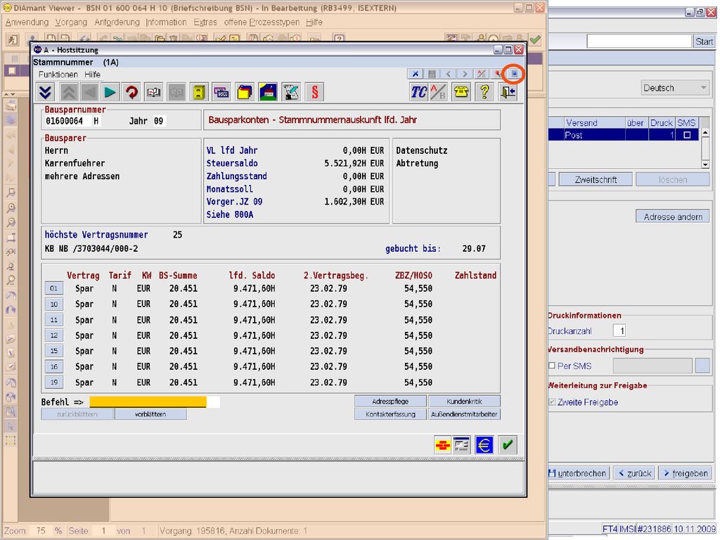Open the Vorgang menu
Viewport: 720px width, 540px height.
coord(71,22)
